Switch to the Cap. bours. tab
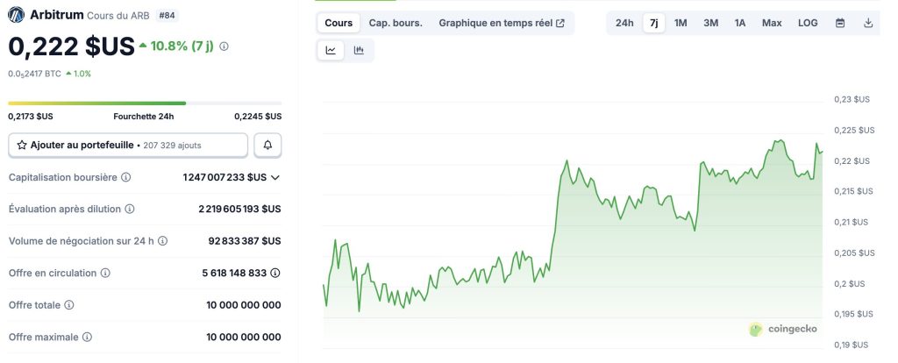The width and height of the screenshot is (898, 363). coord(396,23)
